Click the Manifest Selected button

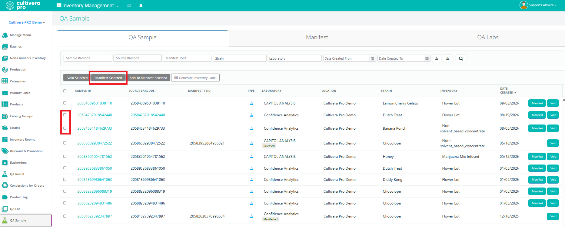click(108, 78)
